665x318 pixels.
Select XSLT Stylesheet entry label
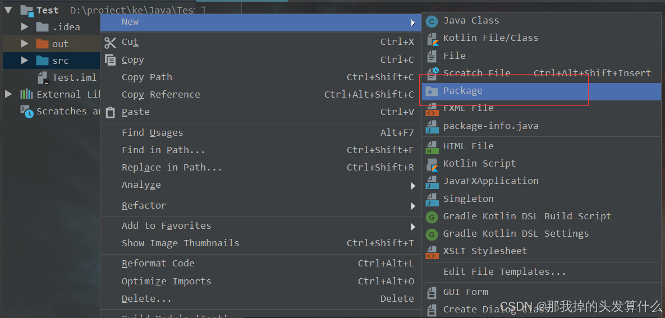[x=485, y=251]
